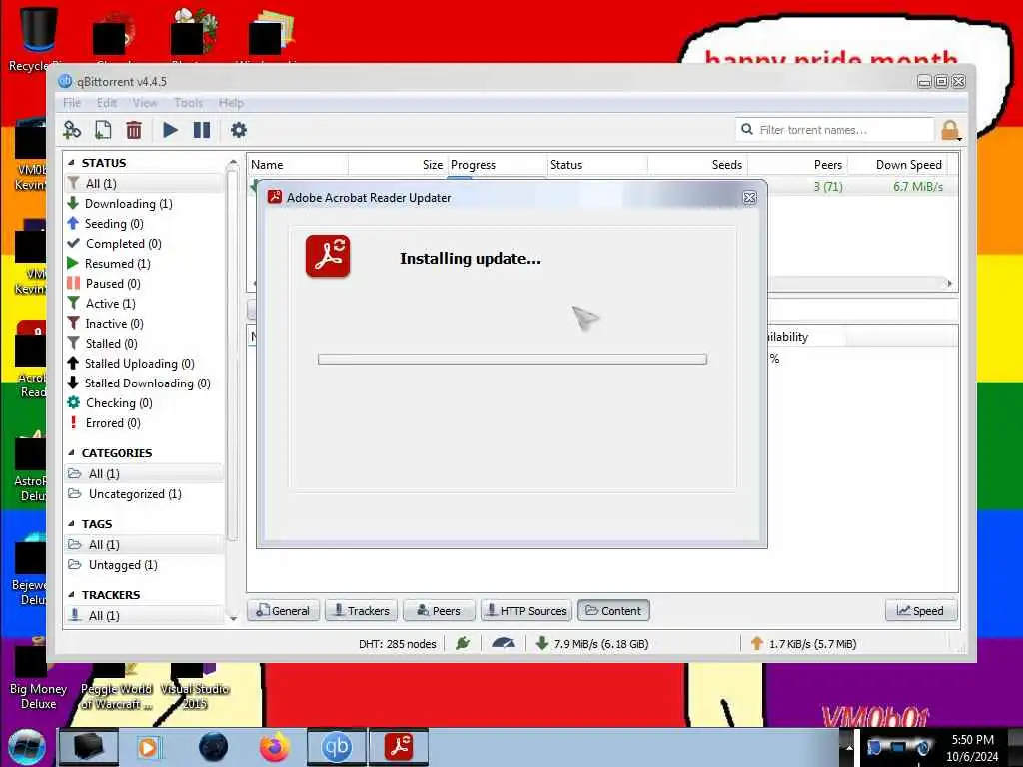This screenshot has height=767, width=1023.
Task: Focus the Filter torrent names field
Action: pos(834,130)
